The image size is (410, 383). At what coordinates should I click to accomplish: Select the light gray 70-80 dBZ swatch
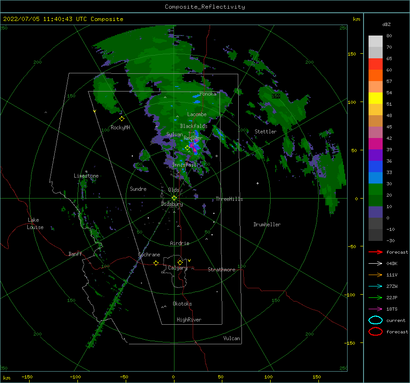pyautogui.click(x=375, y=41)
